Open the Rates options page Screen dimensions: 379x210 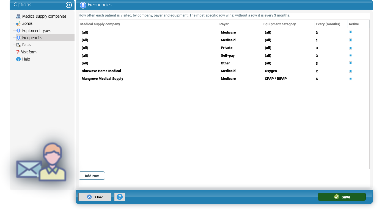pyautogui.click(x=27, y=45)
